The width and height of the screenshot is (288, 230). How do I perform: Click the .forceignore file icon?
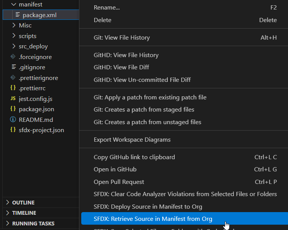click(x=13, y=57)
